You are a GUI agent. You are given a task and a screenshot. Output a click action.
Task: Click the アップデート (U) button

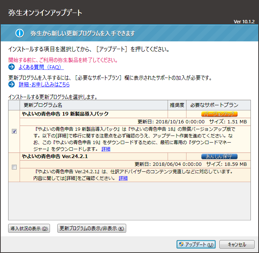(196, 244)
